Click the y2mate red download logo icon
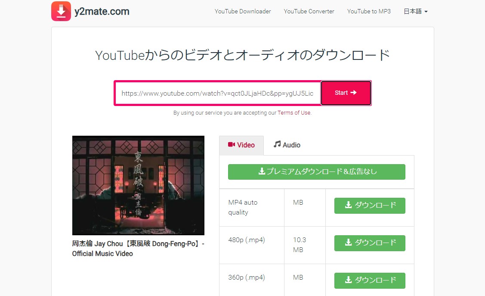Screen dimensions: 485x296 tap(61, 11)
